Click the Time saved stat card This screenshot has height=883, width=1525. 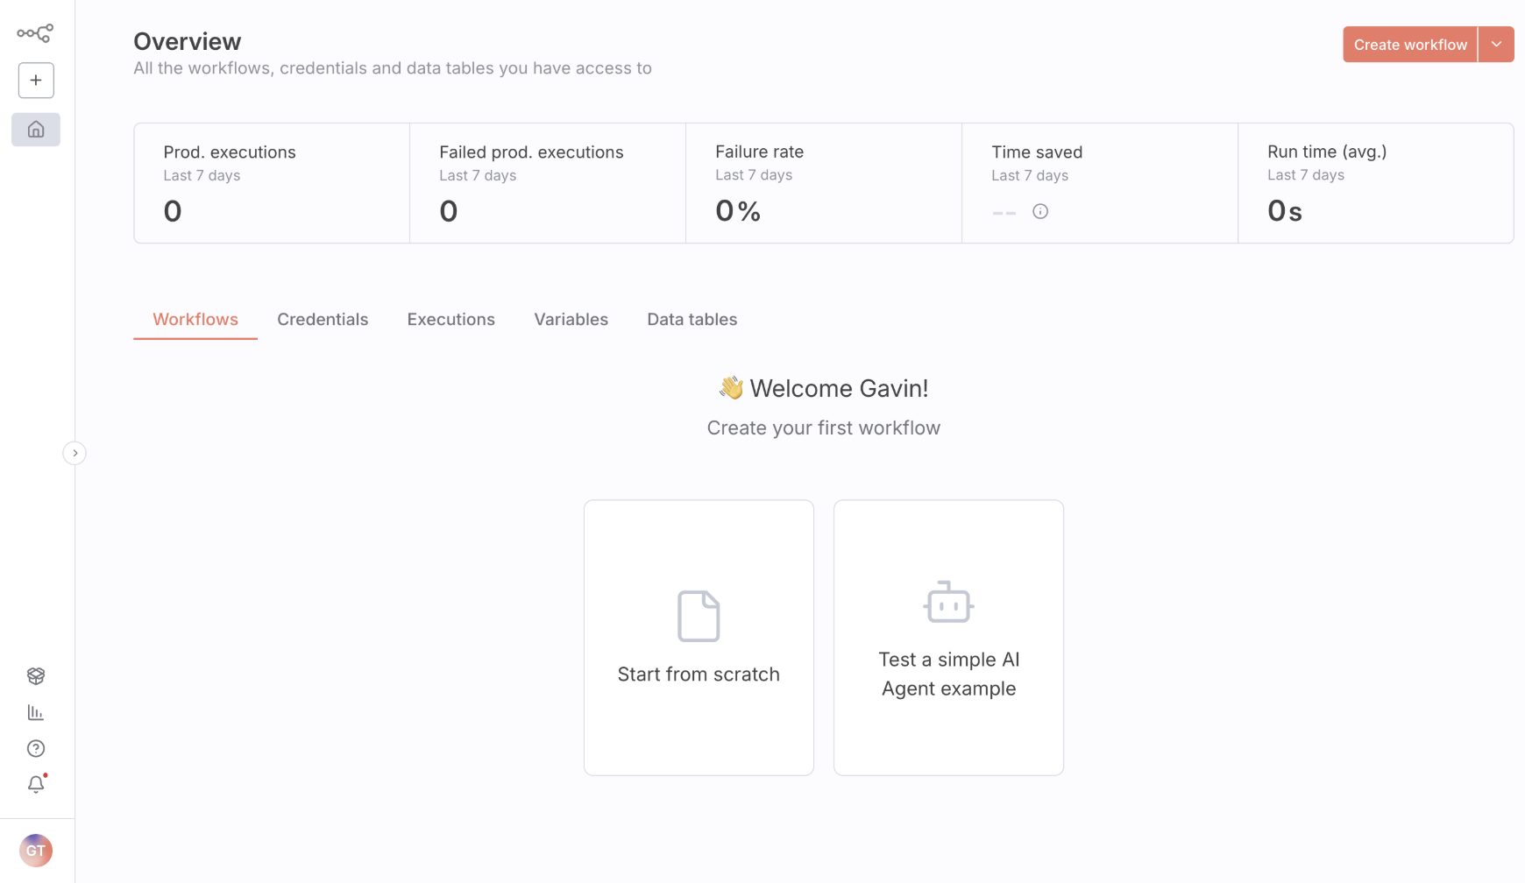(1100, 183)
